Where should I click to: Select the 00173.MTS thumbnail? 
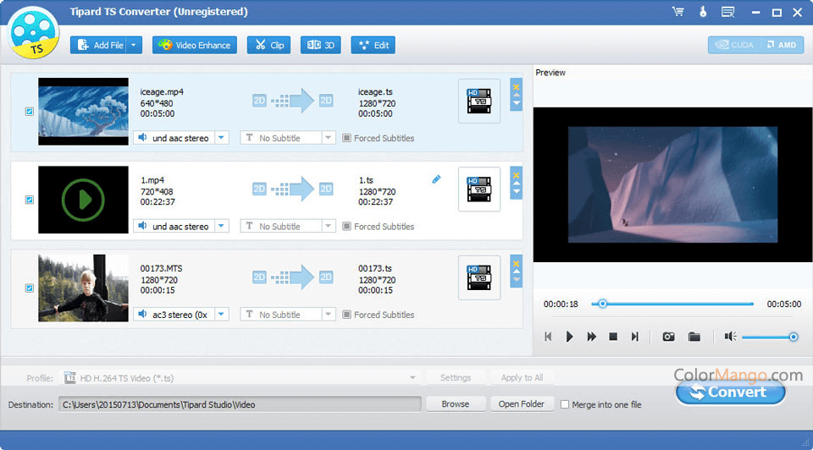pos(83,288)
